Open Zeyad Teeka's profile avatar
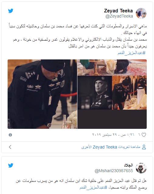Screen dimensions: 154x194 pyautogui.click(x=141, y=13)
